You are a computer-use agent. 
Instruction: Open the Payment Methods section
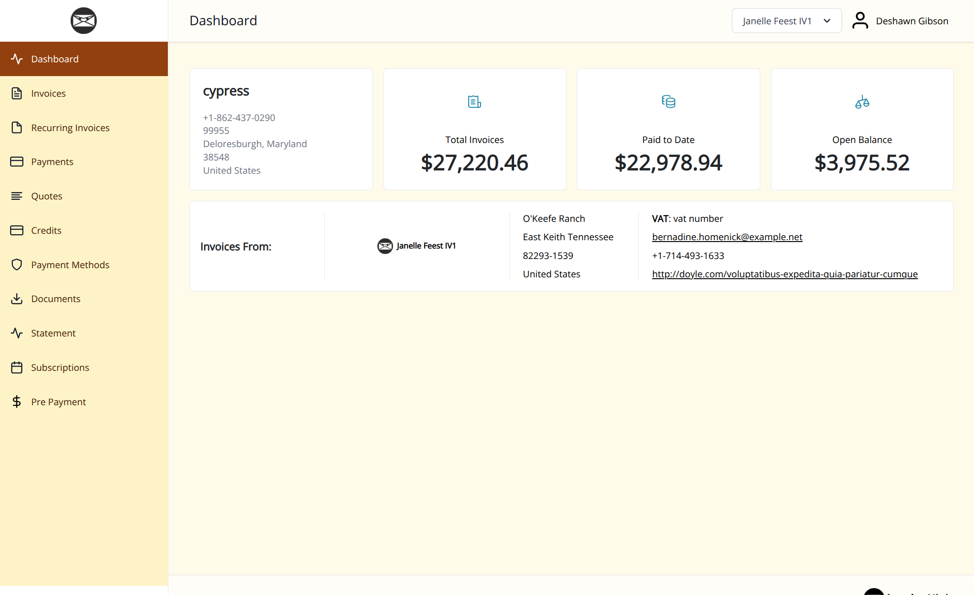pyautogui.click(x=84, y=264)
